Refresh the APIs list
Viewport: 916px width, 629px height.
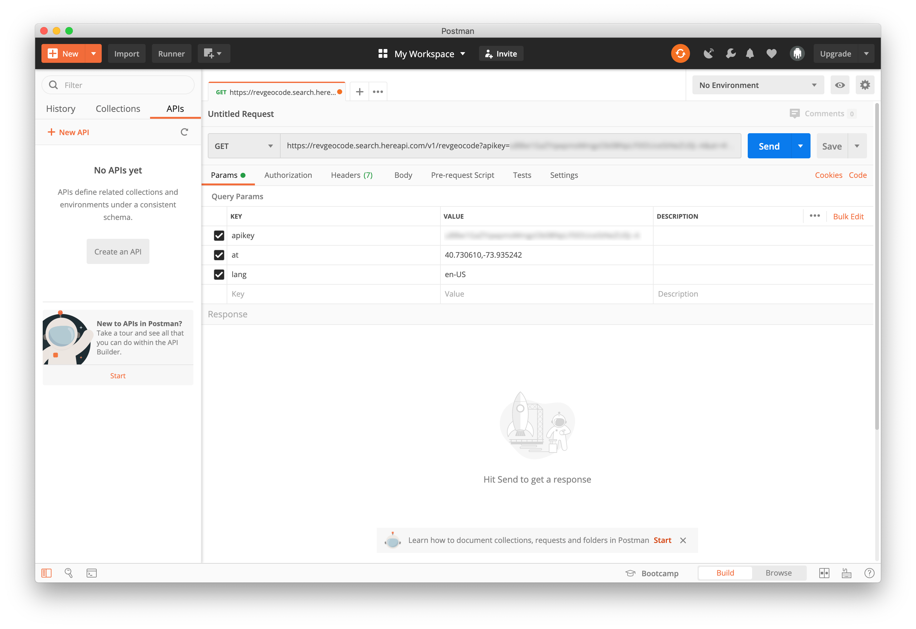click(184, 132)
